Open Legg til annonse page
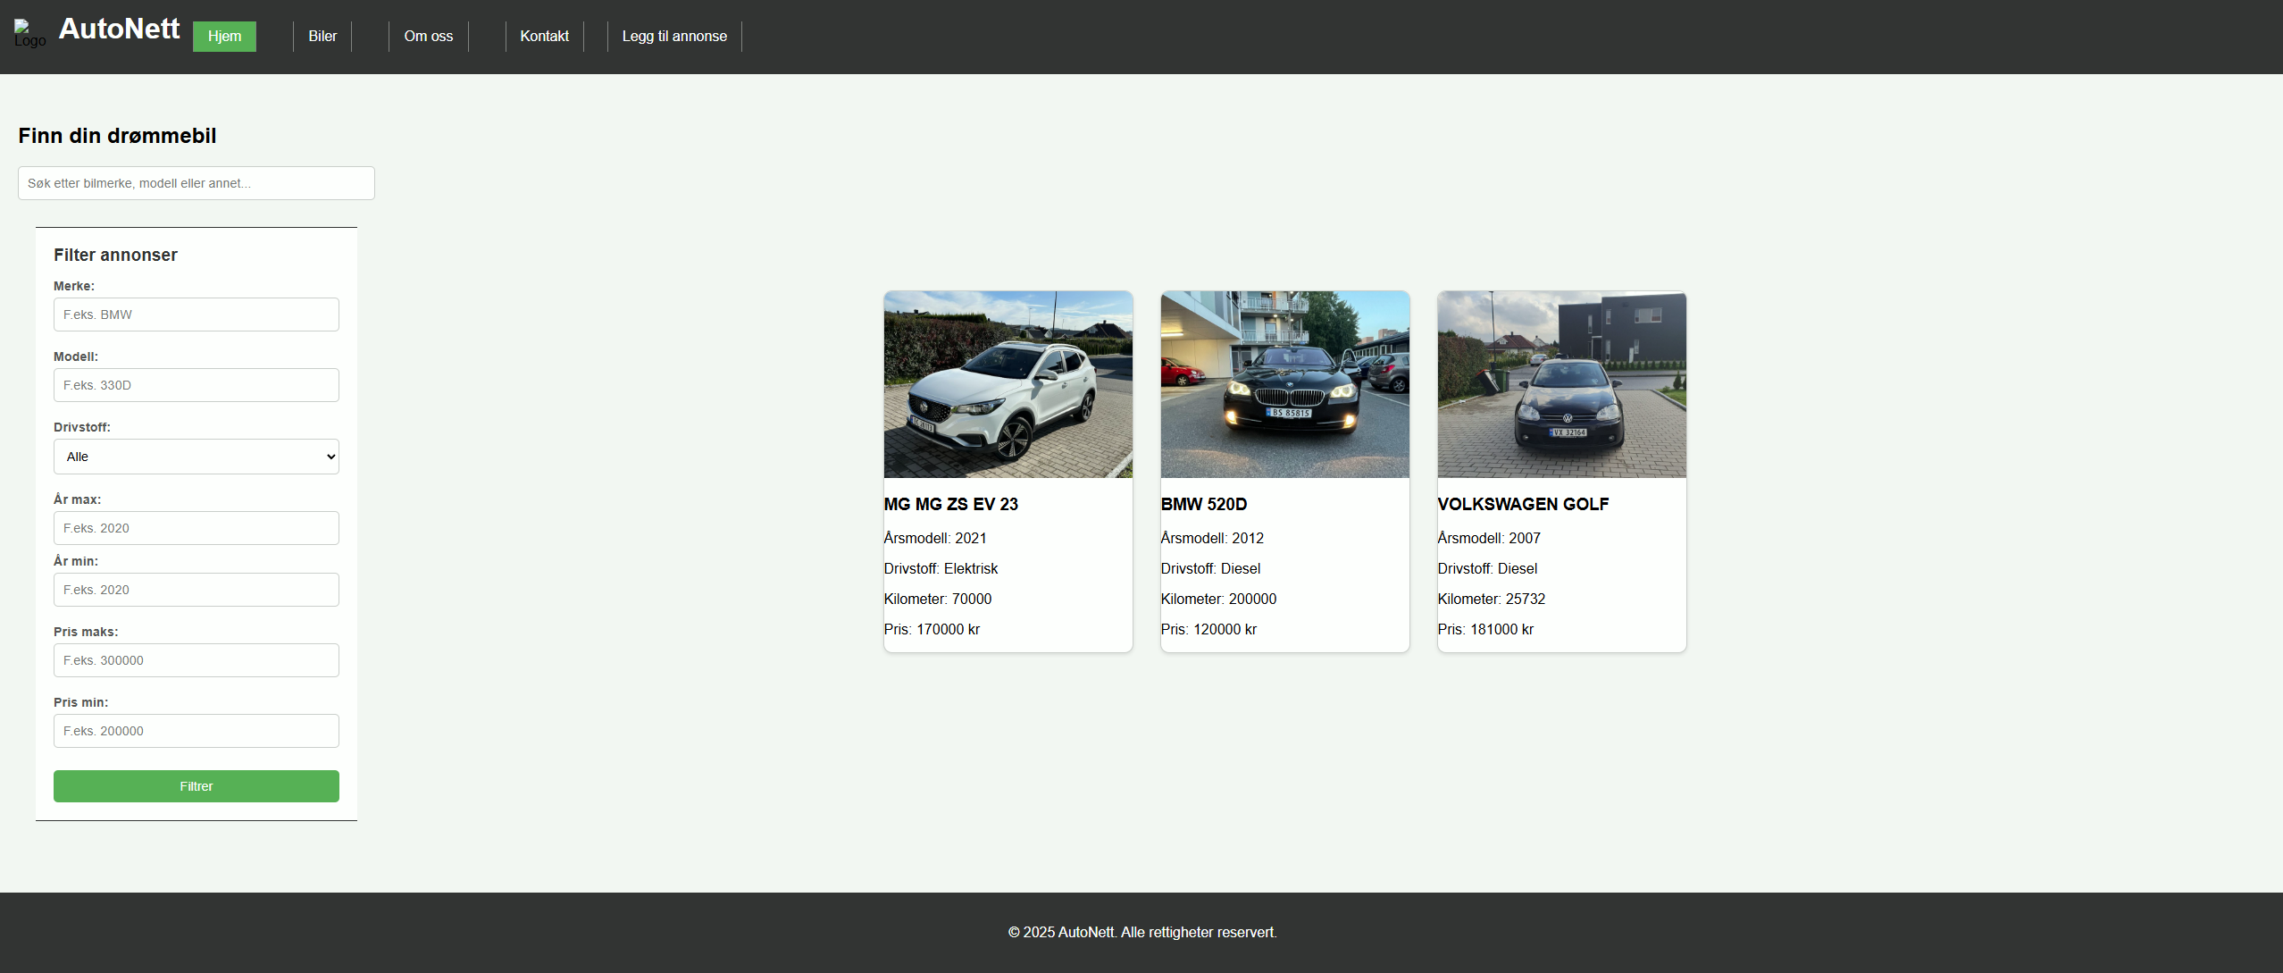The height and width of the screenshot is (973, 2283). click(674, 37)
